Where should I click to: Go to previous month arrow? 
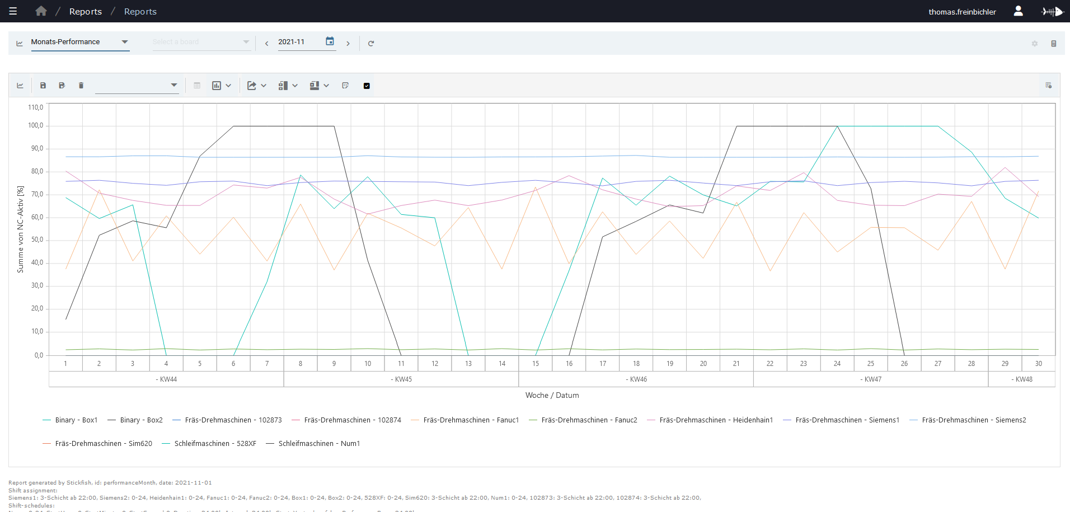coord(266,43)
